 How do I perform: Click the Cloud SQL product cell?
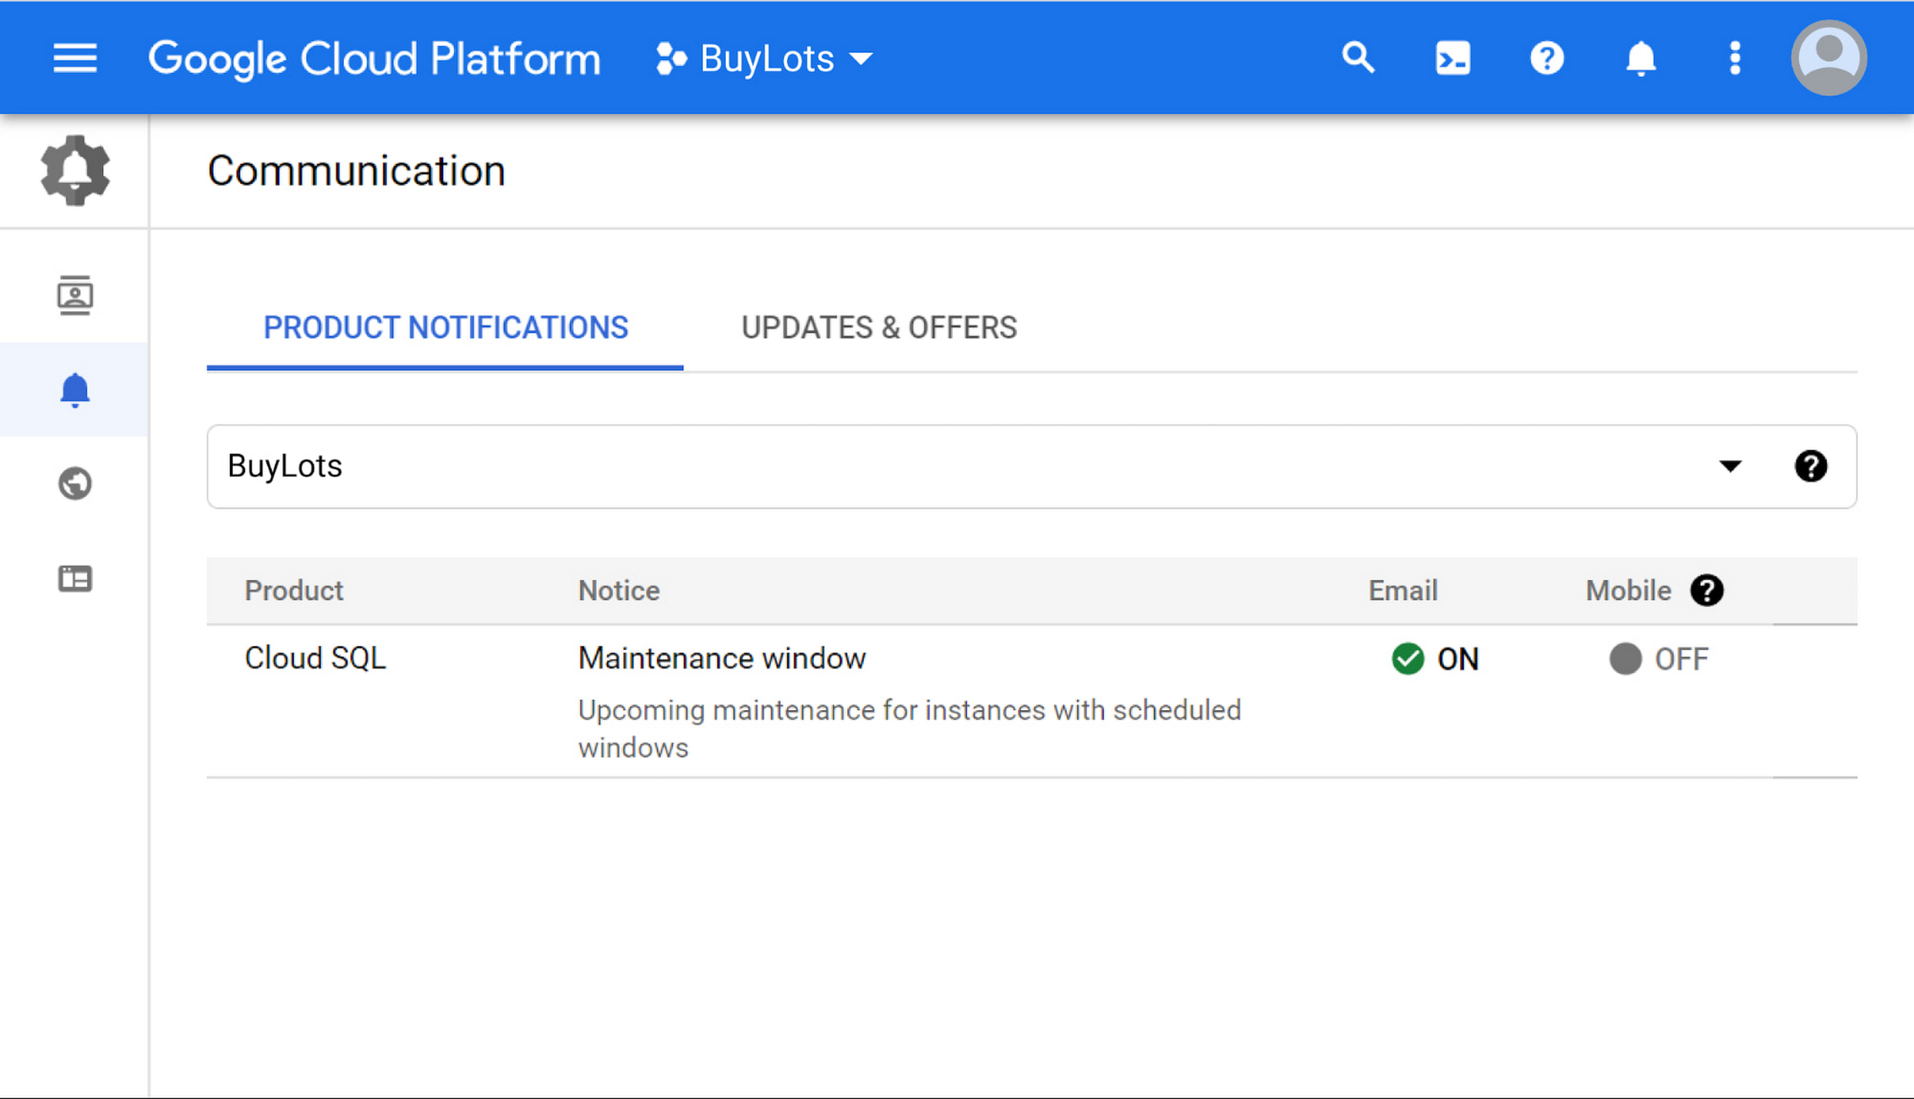[x=316, y=658]
